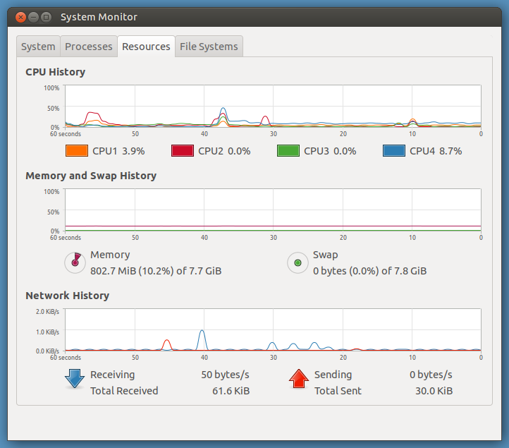This screenshot has height=448, width=509.
Task: Click the green CPU3 color swatch
Action: (288, 150)
